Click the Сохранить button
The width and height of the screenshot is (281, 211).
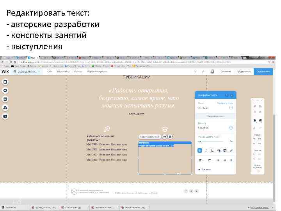tap(226, 72)
